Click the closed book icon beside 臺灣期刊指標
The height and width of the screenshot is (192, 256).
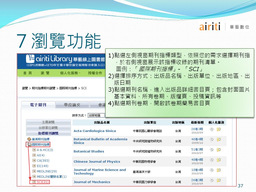pos(29,139)
